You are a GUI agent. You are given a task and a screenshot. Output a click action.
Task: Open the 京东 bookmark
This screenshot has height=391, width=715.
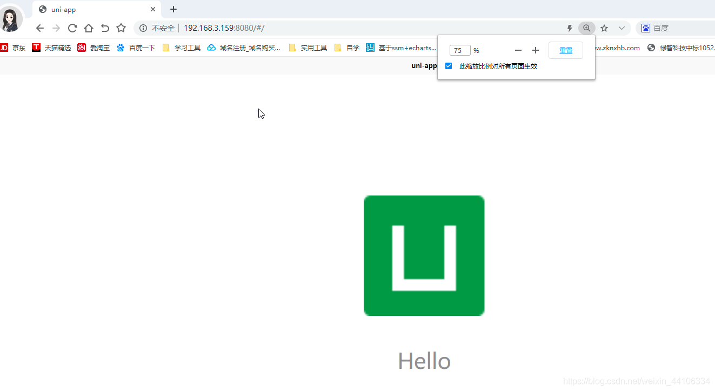pos(13,48)
